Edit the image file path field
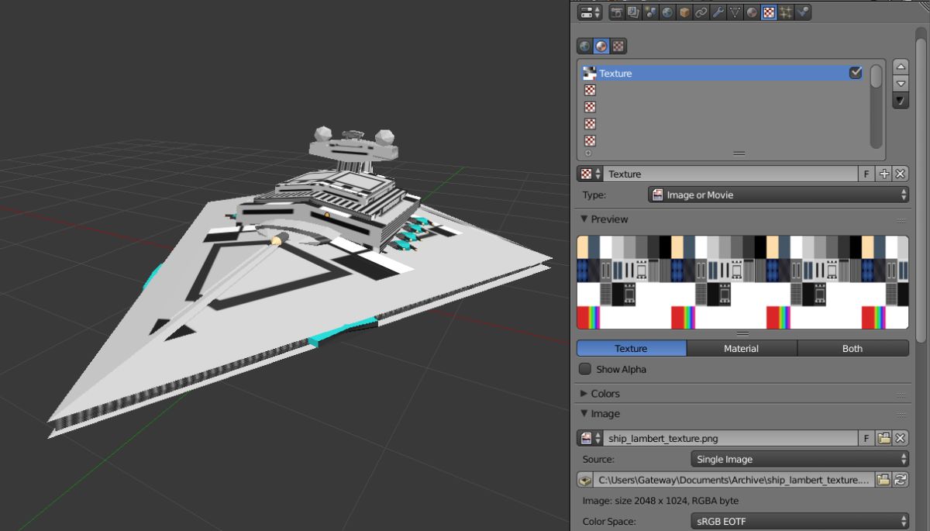This screenshot has width=930, height=531. point(735,480)
